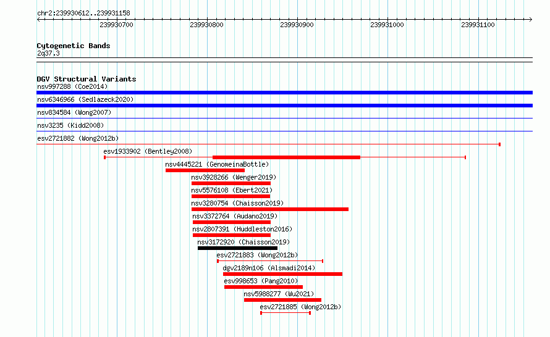The image size is (550, 337).
Task: Select the red bar under esv998653
Action: click(x=263, y=287)
